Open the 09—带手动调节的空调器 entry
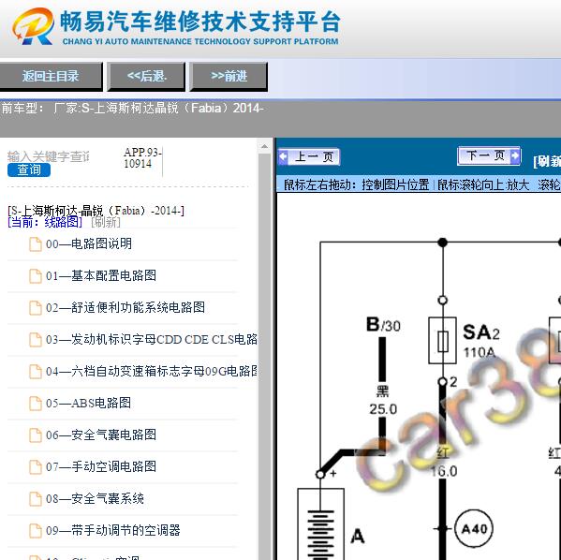The image size is (561, 560). pos(113,530)
